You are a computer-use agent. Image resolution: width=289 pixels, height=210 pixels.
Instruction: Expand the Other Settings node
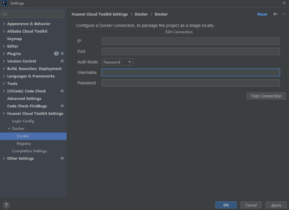4,158
